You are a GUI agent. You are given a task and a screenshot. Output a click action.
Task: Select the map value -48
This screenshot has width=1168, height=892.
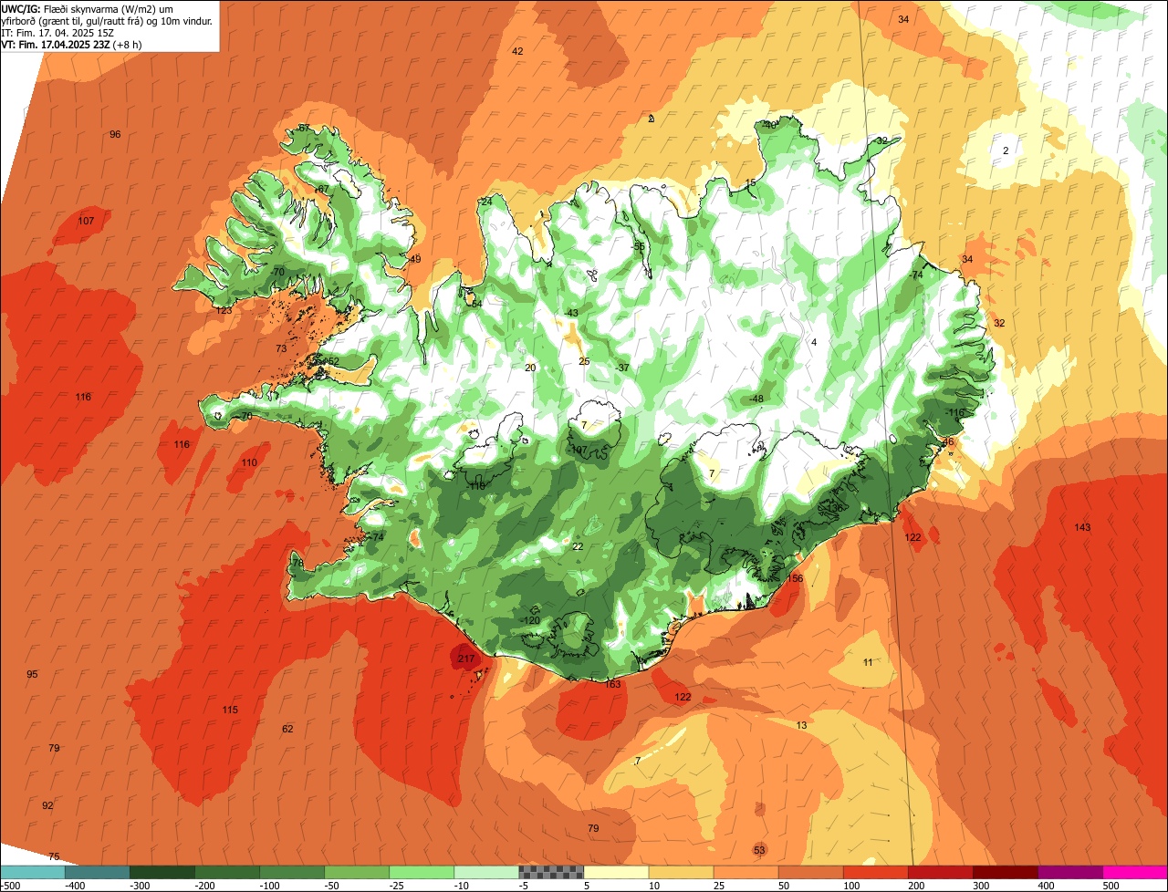[x=756, y=399]
